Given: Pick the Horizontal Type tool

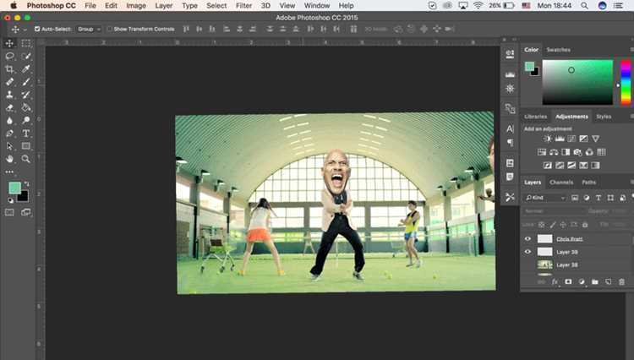Looking at the screenshot, I should 26,134.
